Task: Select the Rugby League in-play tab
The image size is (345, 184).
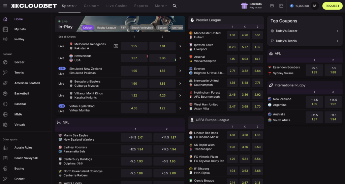Action: [x=106, y=28]
